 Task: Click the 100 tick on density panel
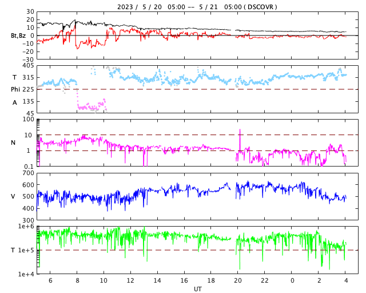pyautogui.click(x=28, y=119)
